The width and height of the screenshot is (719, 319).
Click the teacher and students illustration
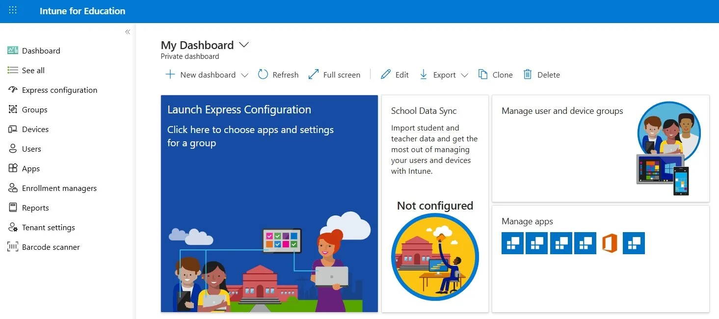pos(269,263)
